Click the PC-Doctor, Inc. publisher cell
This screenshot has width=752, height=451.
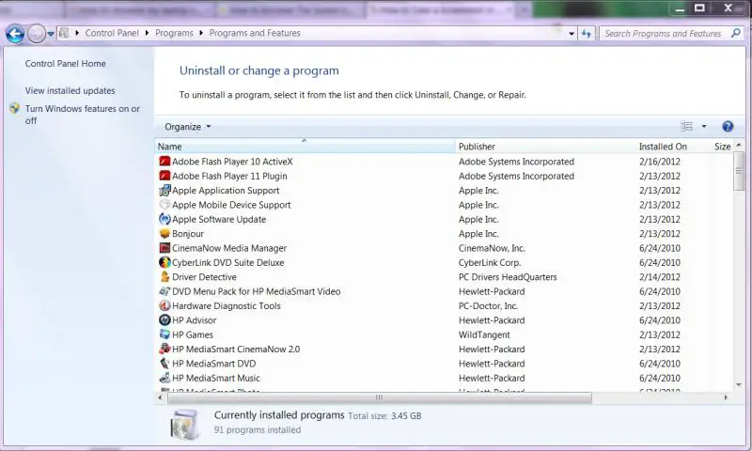488,305
